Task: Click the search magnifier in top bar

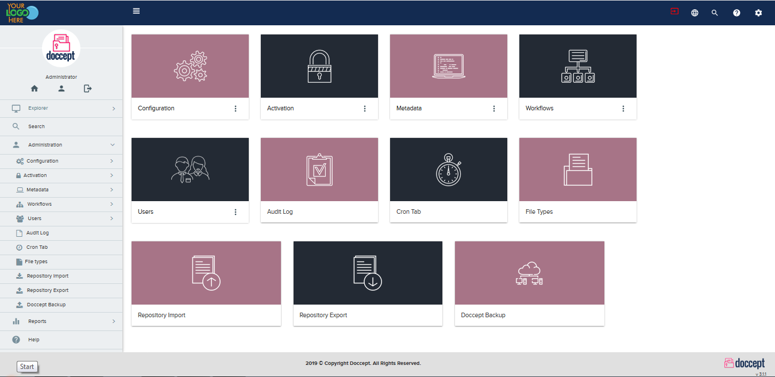Action: pos(715,13)
